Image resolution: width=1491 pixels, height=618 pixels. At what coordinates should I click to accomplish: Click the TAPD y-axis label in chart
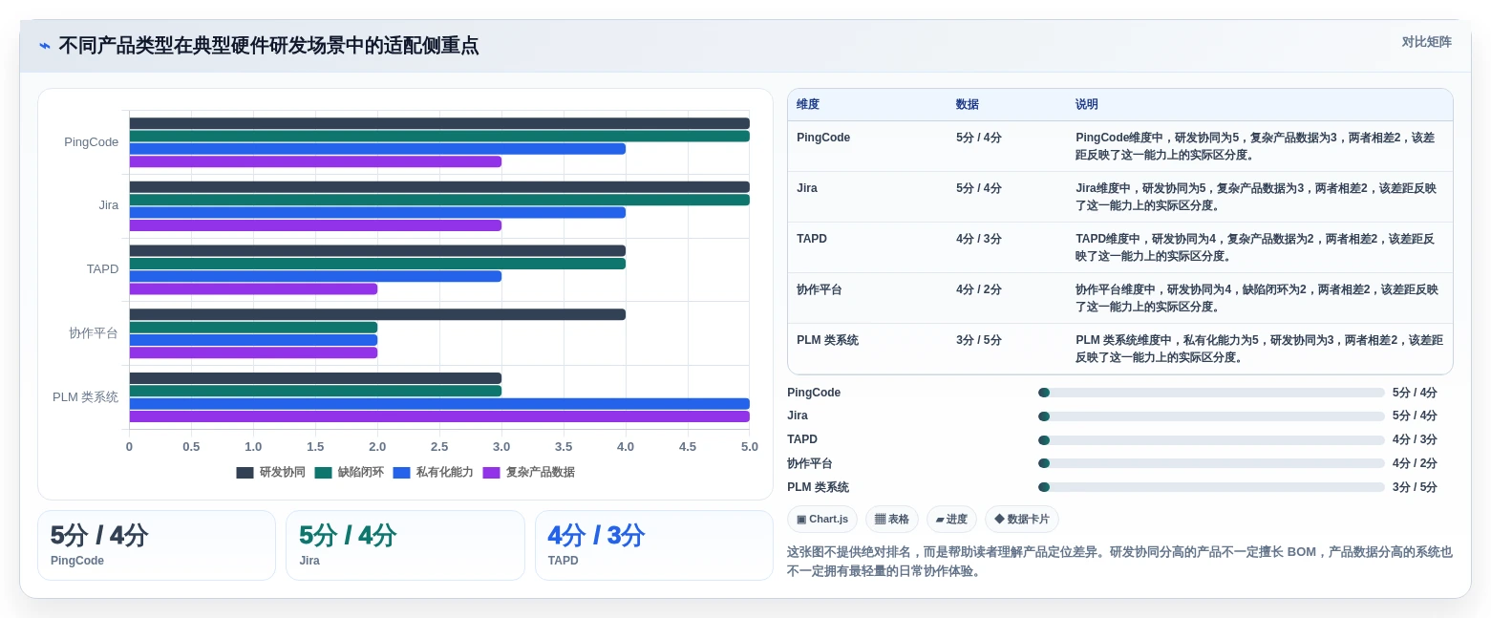point(102,269)
